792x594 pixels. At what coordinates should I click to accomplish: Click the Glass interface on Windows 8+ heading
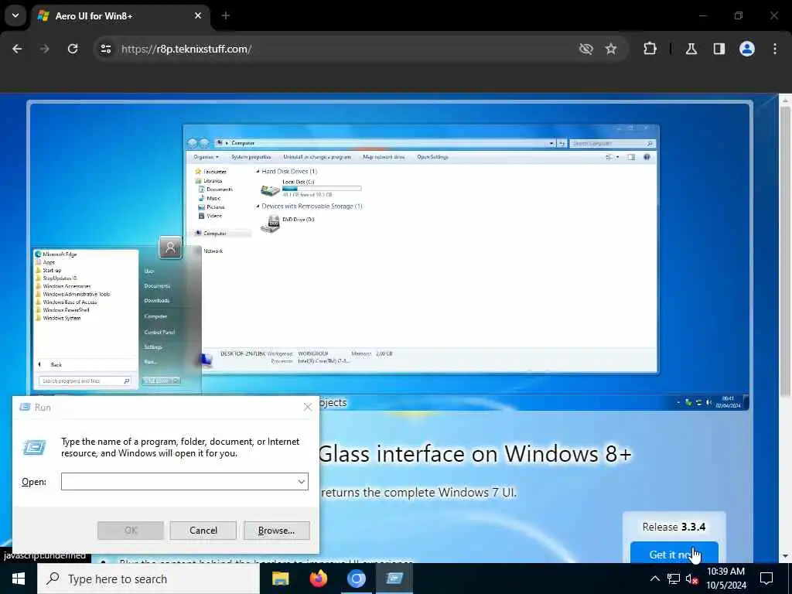pos(475,453)
